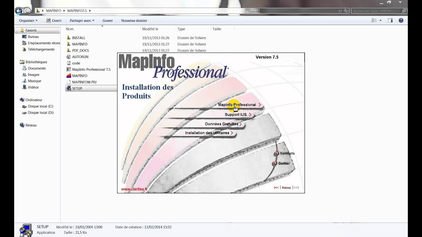Sort by the Taille column header

click(217, 29)
